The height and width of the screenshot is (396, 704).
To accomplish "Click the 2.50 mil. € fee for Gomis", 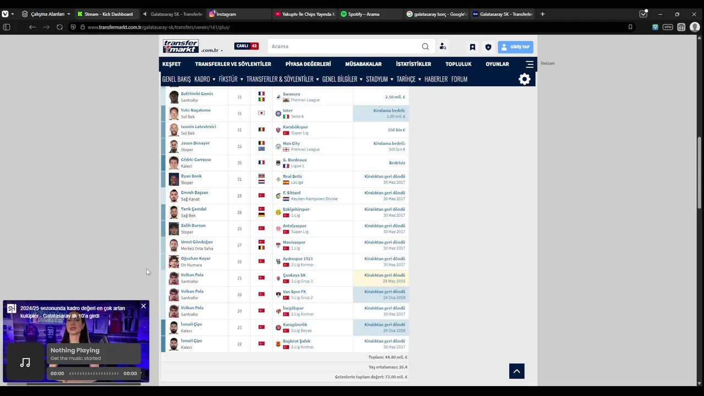I will (x=395, y=97).
